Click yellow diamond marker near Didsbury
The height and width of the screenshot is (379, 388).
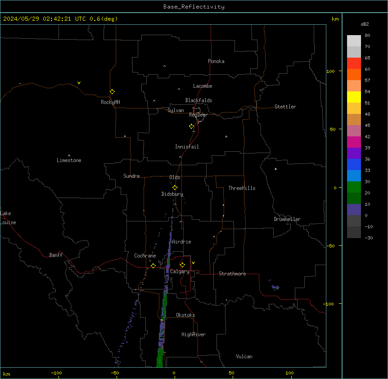(x=175, y=188)
